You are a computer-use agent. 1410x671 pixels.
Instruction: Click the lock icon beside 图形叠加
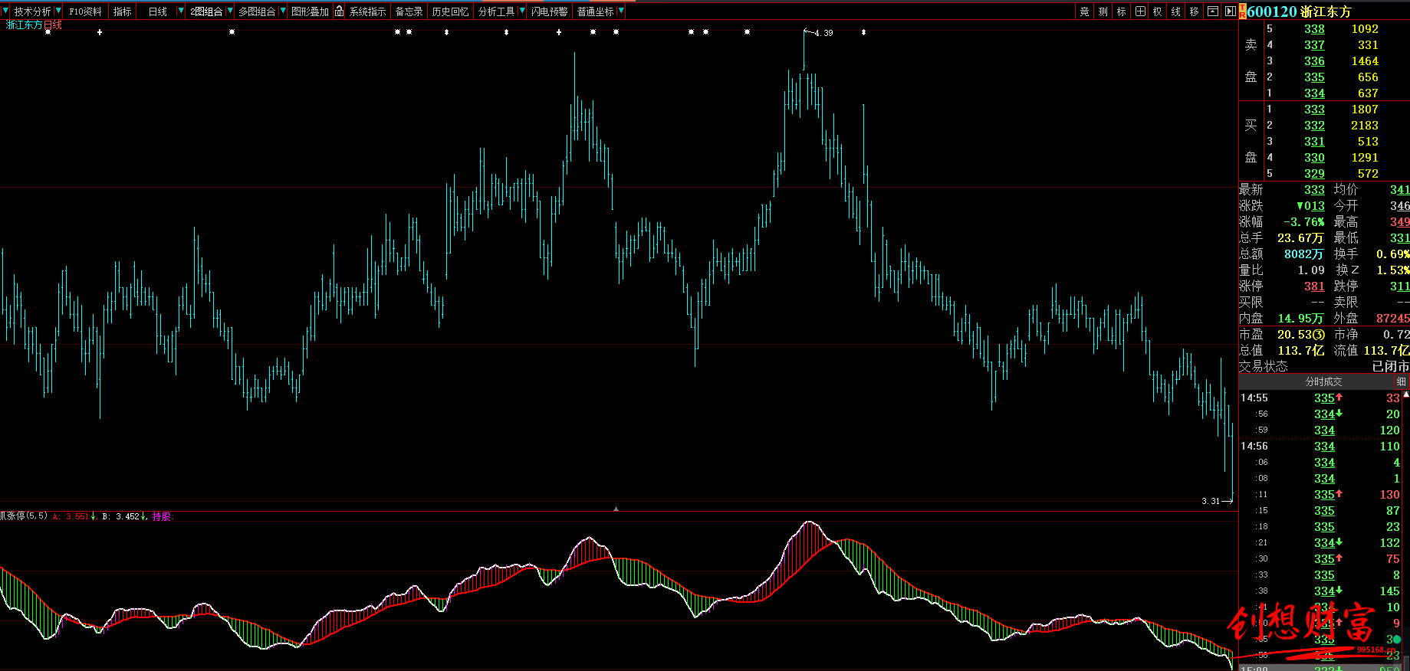tap(339, 11)
